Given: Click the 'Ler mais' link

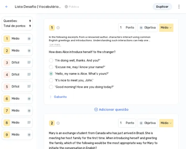Looking at the screenshot, I should coord(55,45).
